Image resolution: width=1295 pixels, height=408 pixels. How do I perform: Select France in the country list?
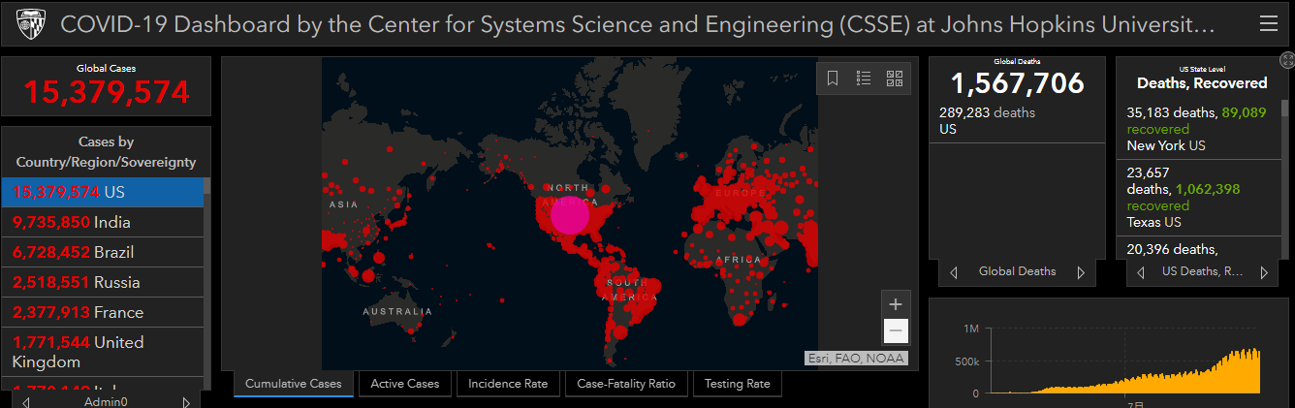(x=103, y=312)
